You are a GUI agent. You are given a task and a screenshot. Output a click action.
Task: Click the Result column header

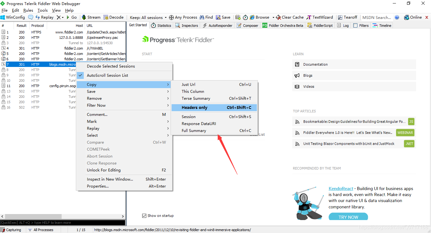tap(22, 26)
